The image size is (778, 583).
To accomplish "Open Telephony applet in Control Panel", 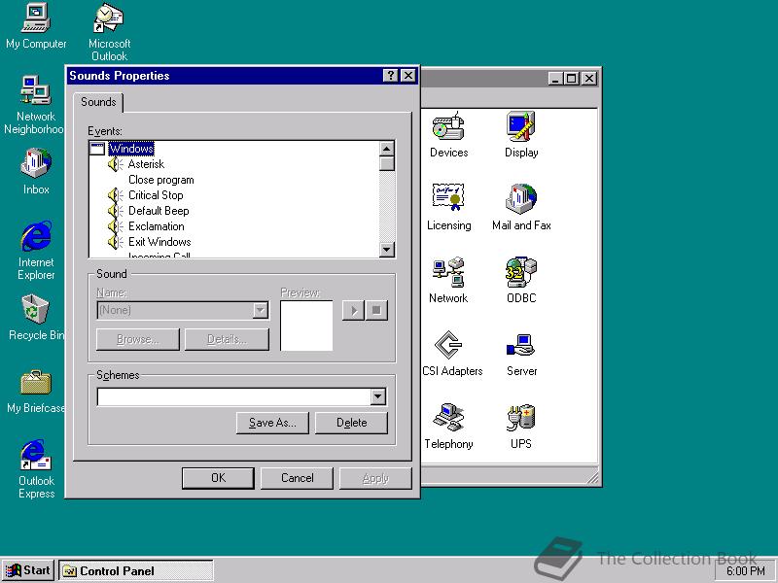I will pyautogui.click(x=448, y=426).
